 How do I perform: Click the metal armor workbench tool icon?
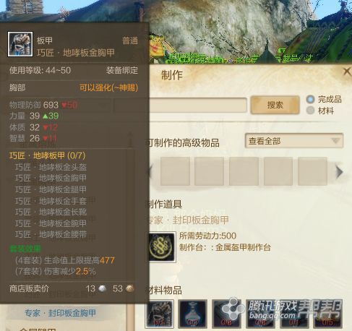point(161,247)
